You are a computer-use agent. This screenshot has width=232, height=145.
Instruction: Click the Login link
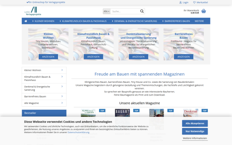(185, 2)
